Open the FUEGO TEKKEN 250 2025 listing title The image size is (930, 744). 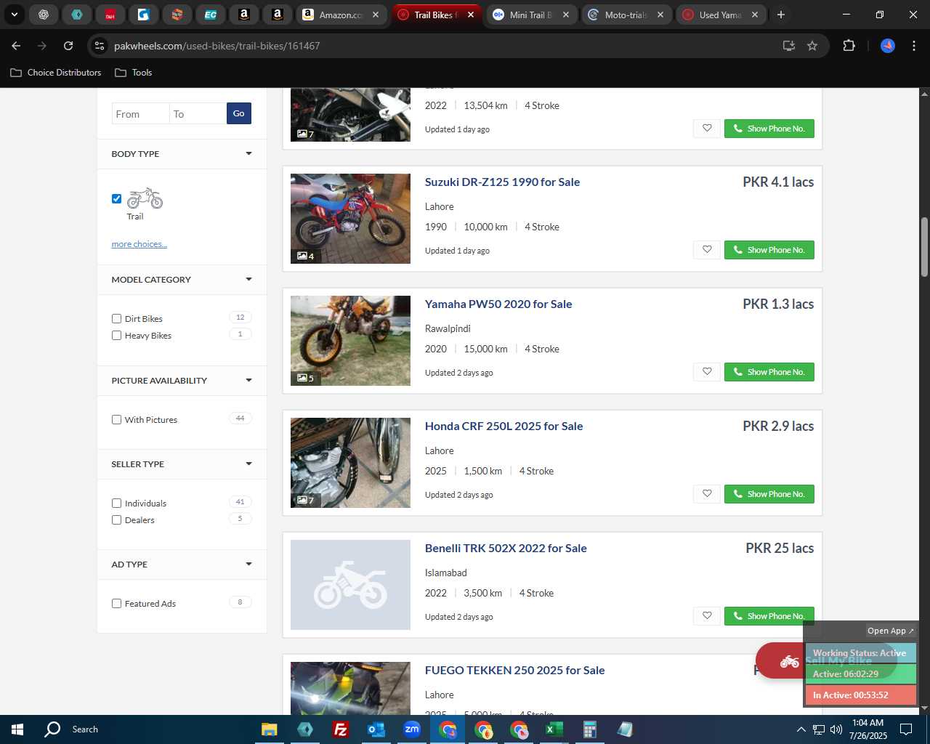tap(514, 671)
